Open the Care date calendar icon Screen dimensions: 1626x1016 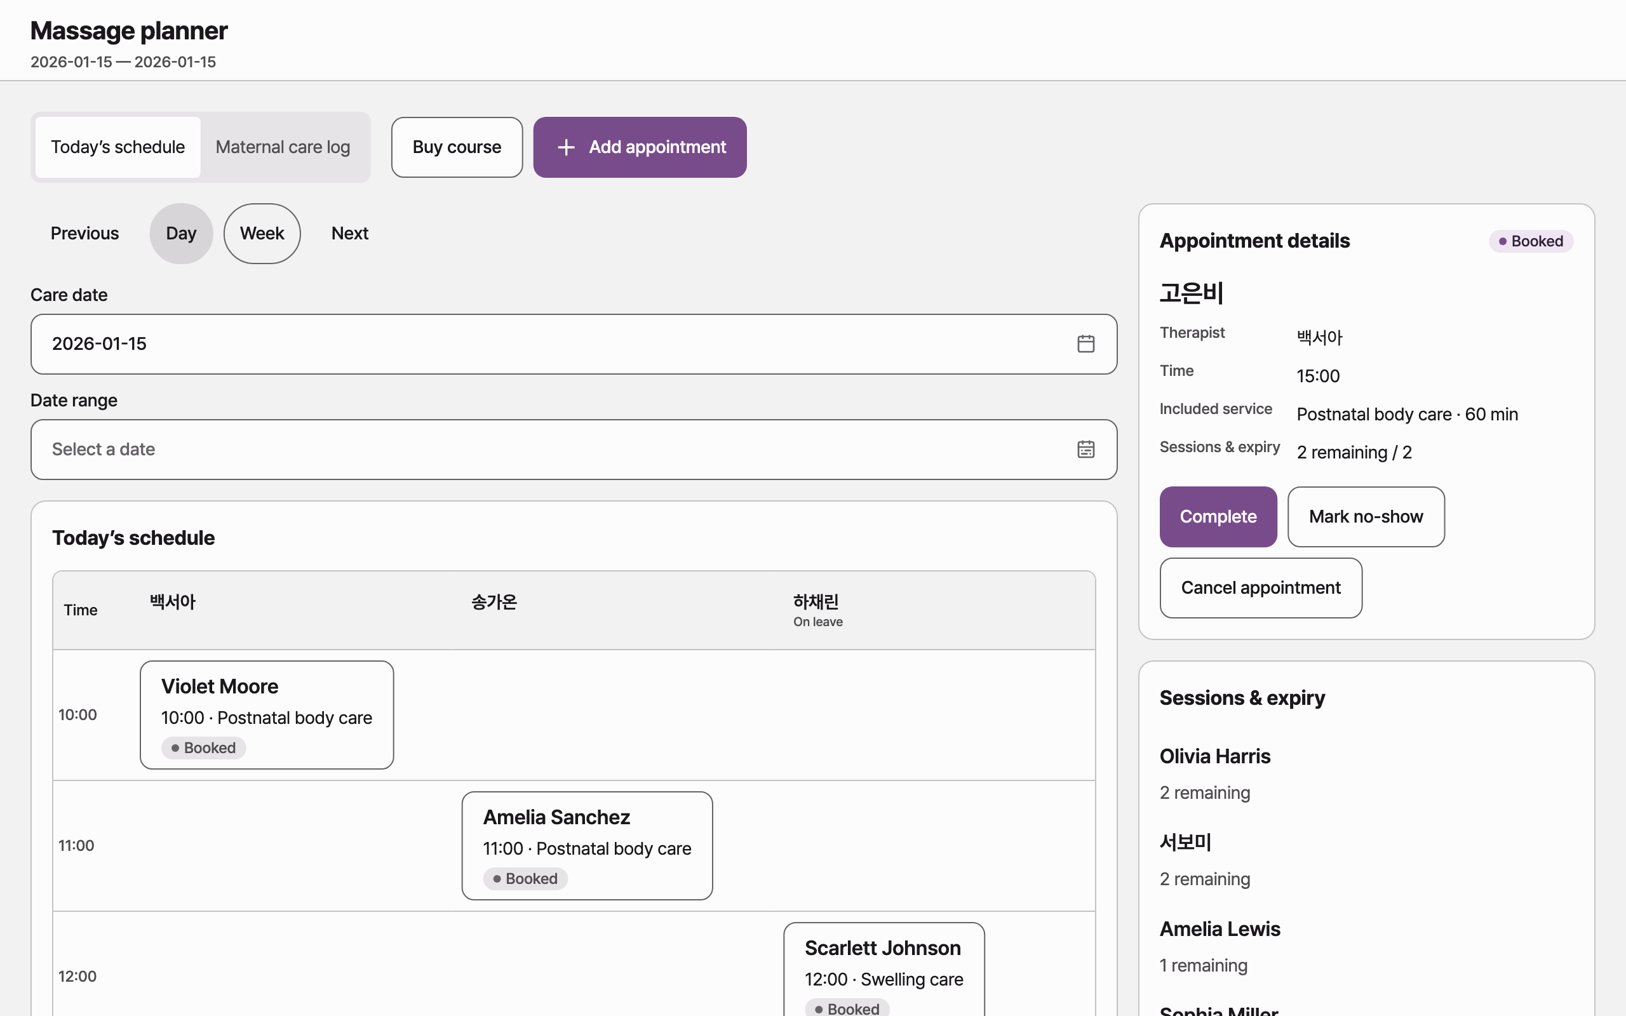1085,344
